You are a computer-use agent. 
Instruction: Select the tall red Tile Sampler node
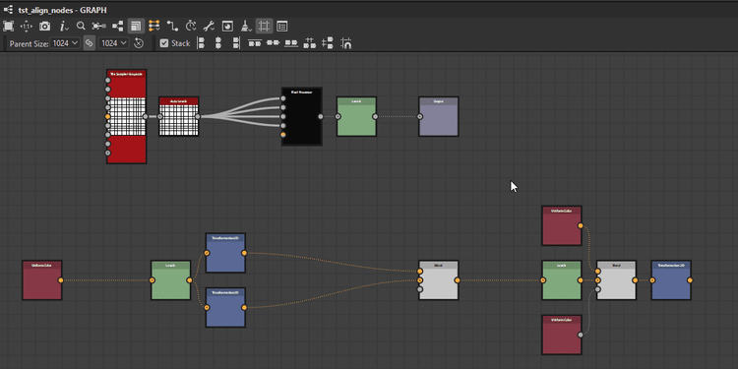pos(126,116)
